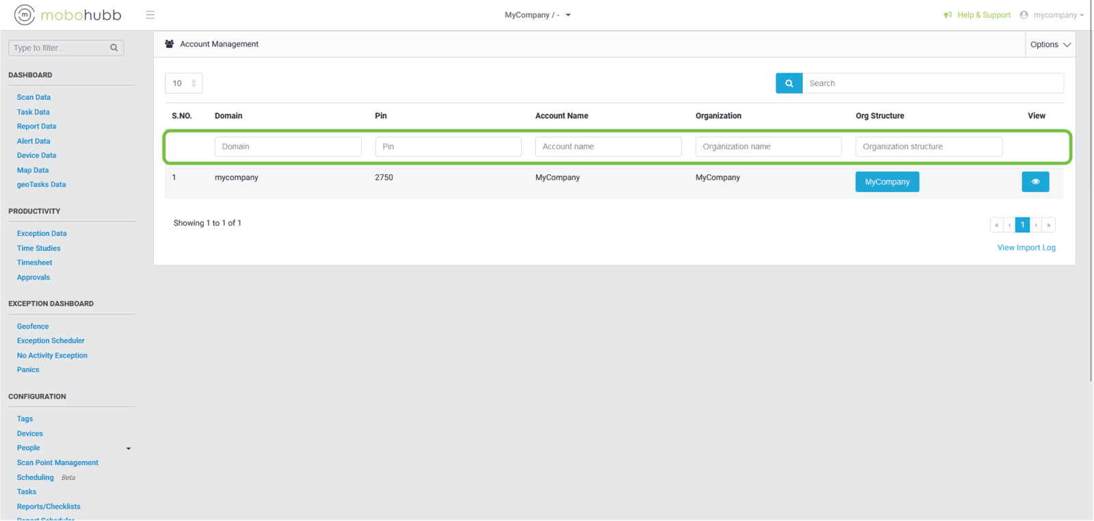1094x521 pixels.
Task: Click the sidebar filter search icon
Action: [114, 48]
